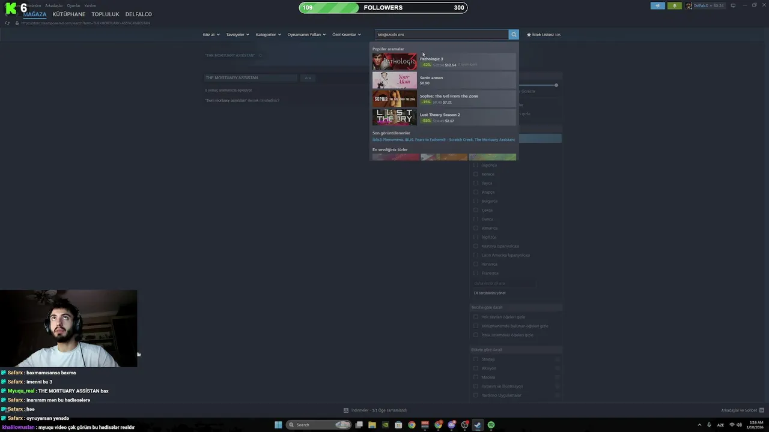This screenshot has height=432, width=769.
Task: Collapse the Tercihe göre daralt section
Action: [516, 307]
